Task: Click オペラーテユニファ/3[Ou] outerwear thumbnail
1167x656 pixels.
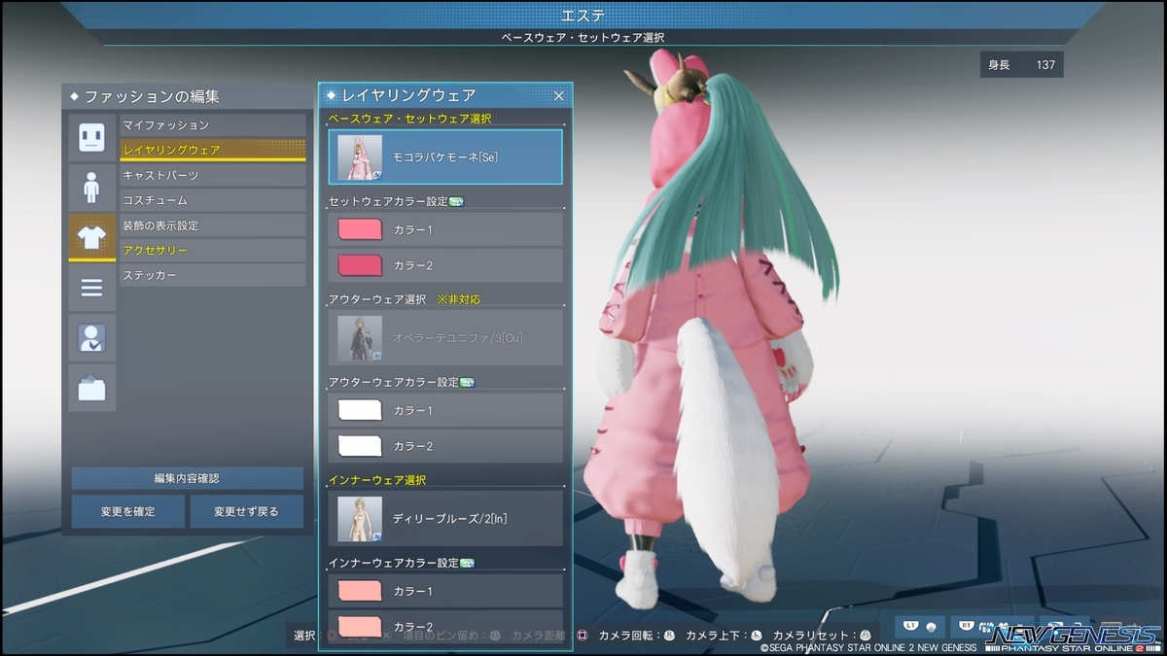Action: point(360,338)
